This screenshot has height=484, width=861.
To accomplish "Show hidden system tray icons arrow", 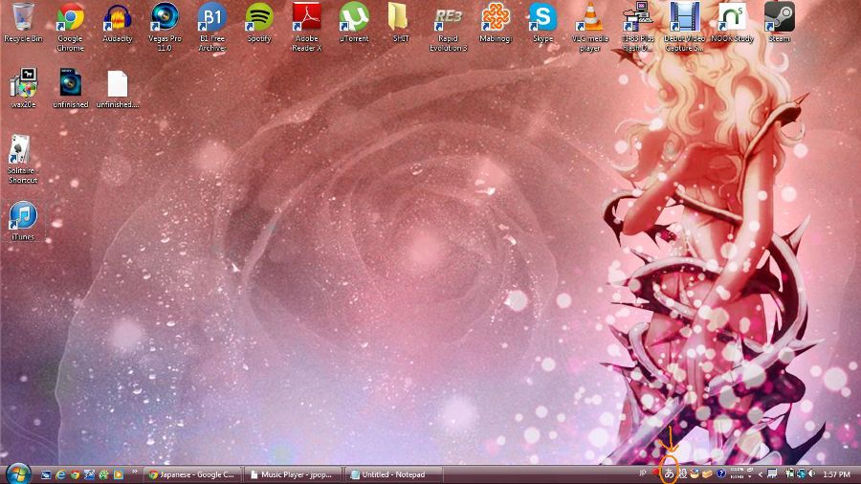I will coord(761,474).
